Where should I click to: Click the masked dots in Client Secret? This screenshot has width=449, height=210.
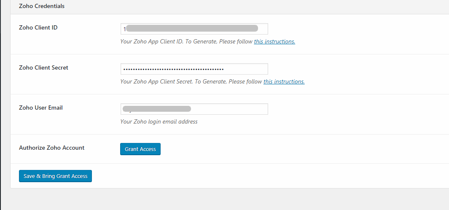(x=172, y=69)
